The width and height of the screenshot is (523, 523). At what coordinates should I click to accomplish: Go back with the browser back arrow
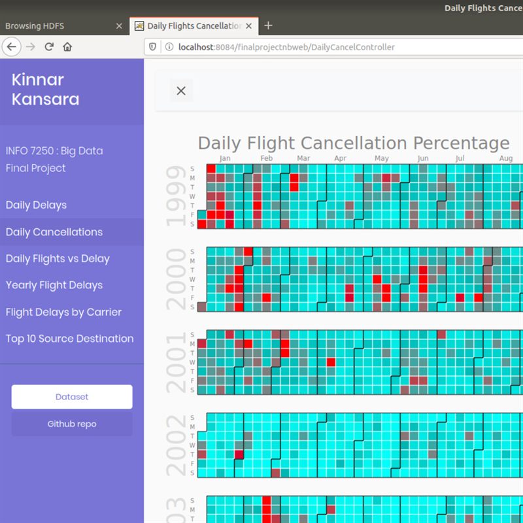click(12, 46)
